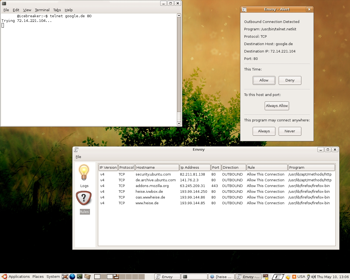This screenshot has width=350, height=280.
Task: Sort the table by Hostname column header
Action: [157, 167]
